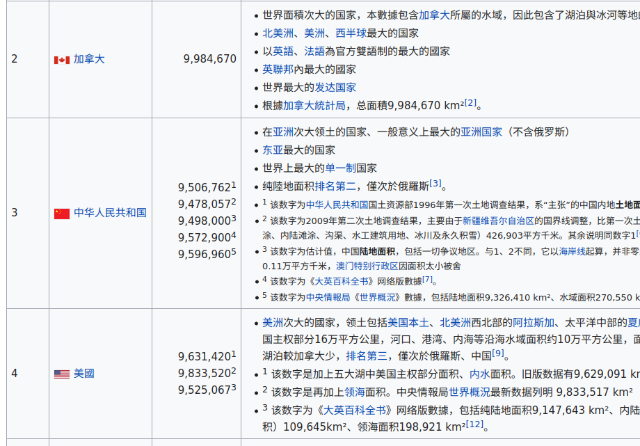
Task: Open the 单一制 link
Action: [x=340, y=168]
